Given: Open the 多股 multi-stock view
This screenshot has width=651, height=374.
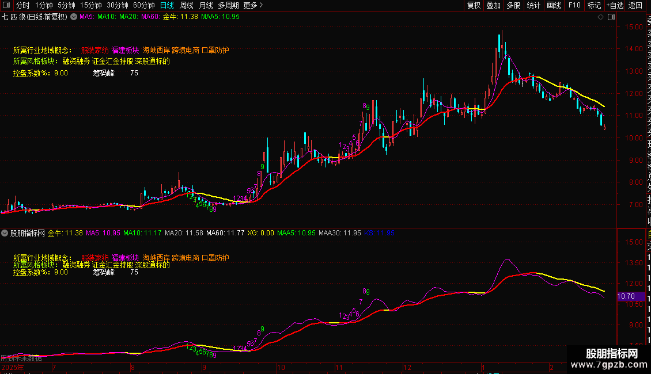Looking at the screenshot, I should (x=513, y=5).
